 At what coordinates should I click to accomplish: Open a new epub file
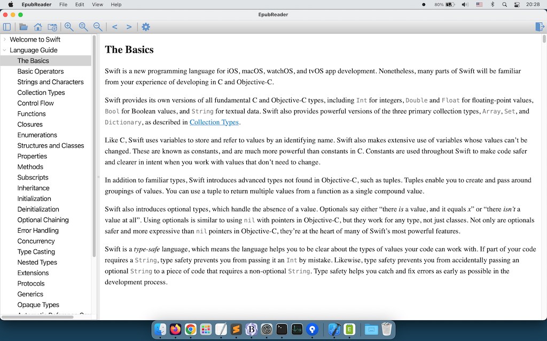click(23, 27)
